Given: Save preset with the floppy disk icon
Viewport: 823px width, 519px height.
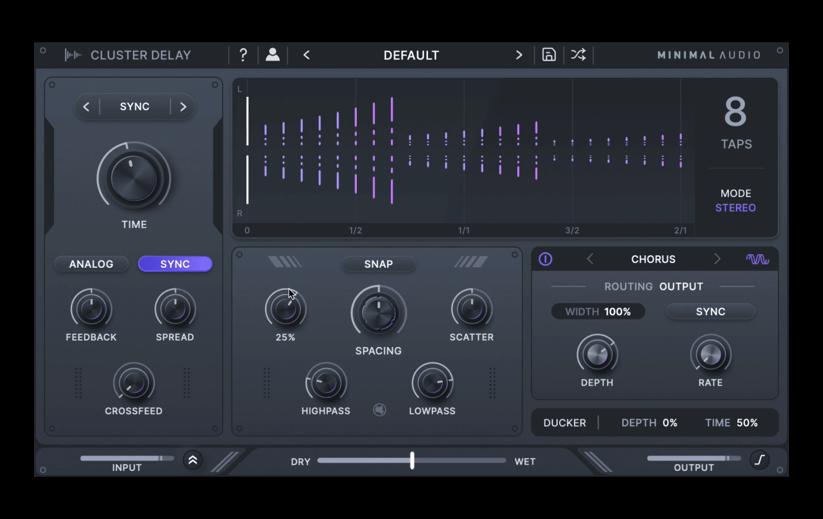Looking at the screenshot, I should pos(549,55).
